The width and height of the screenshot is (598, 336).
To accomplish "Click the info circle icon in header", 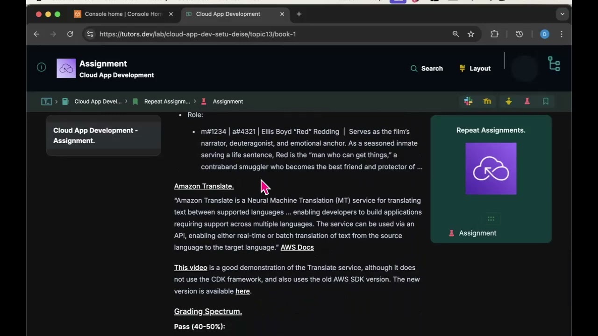I will [42, 67].
